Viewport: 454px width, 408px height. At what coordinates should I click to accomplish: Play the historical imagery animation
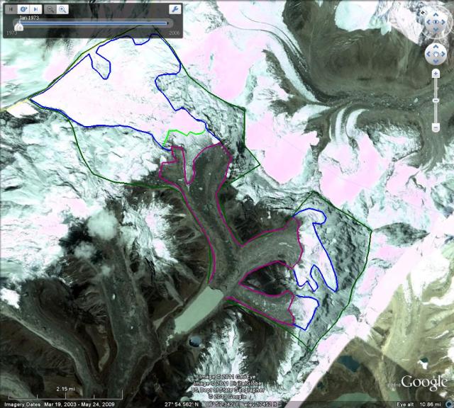23,10
